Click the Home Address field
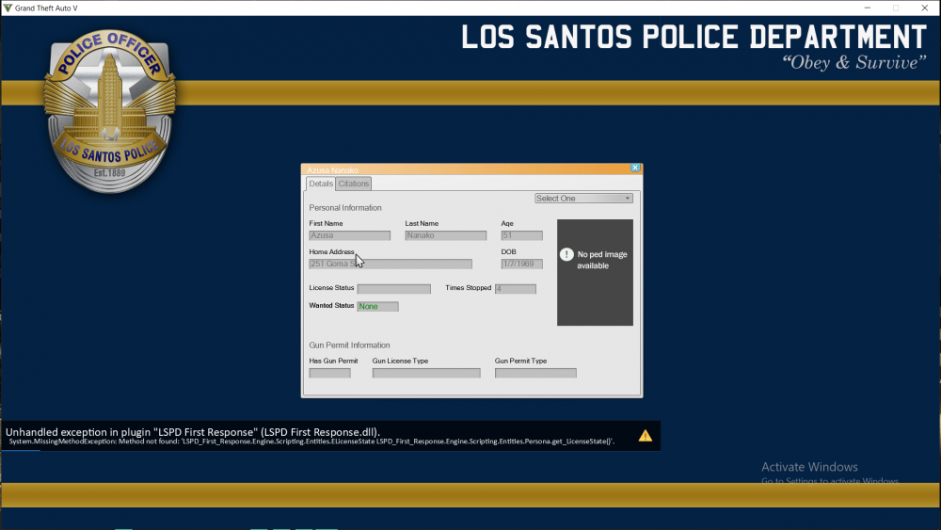 pos(391,264)
